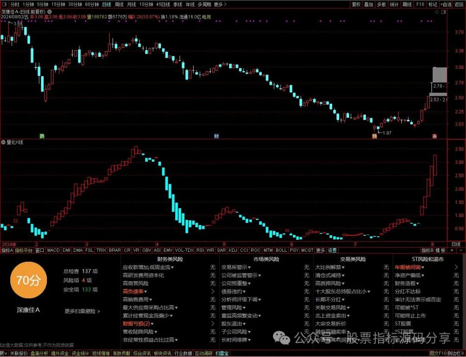The width and height of the screenshot is (466, 357).
Task: Click 风险项 4 项 count
Action: tap(78, 280)
